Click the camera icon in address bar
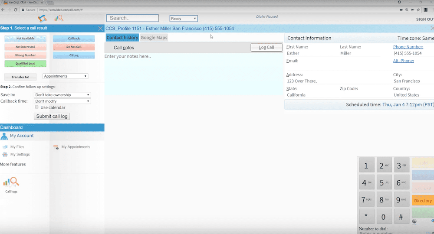This screenshot has width=434, height=234. [401, 10]
